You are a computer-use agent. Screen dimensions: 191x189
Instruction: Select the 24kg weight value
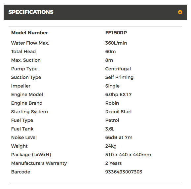[111, 146]
